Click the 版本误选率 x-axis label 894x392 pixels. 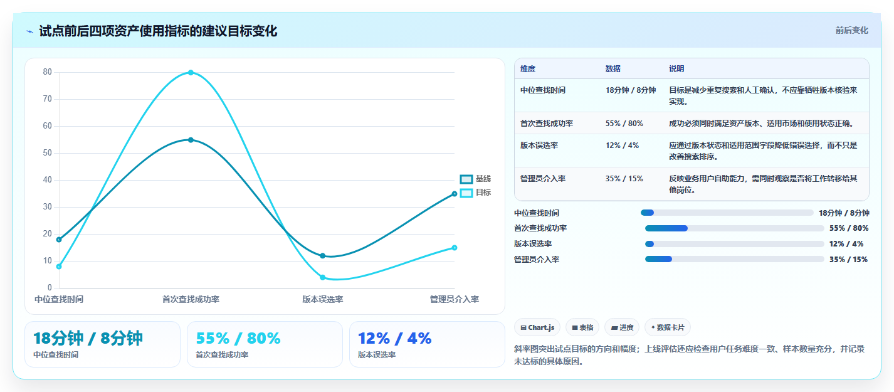pos(322,300)
